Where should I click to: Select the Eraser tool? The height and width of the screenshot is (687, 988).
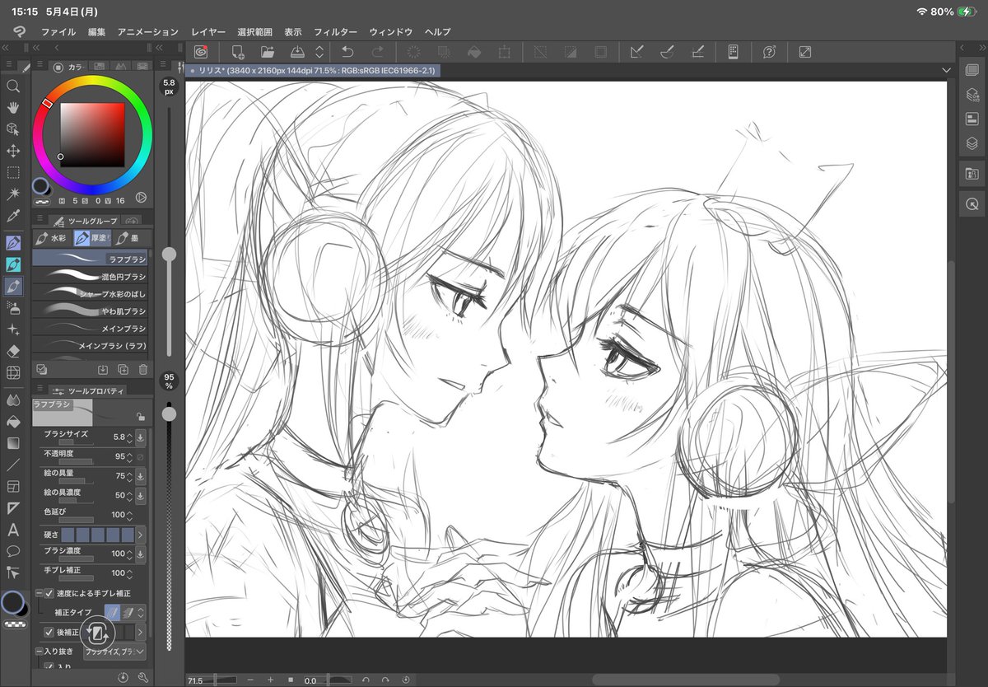click(13, 351)
